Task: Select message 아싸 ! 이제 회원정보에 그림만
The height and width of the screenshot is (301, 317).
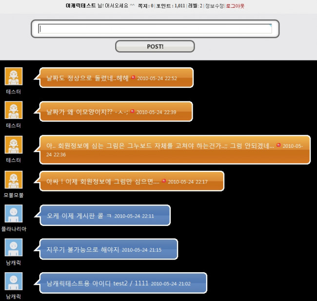Action: click(x=103, y=181)
